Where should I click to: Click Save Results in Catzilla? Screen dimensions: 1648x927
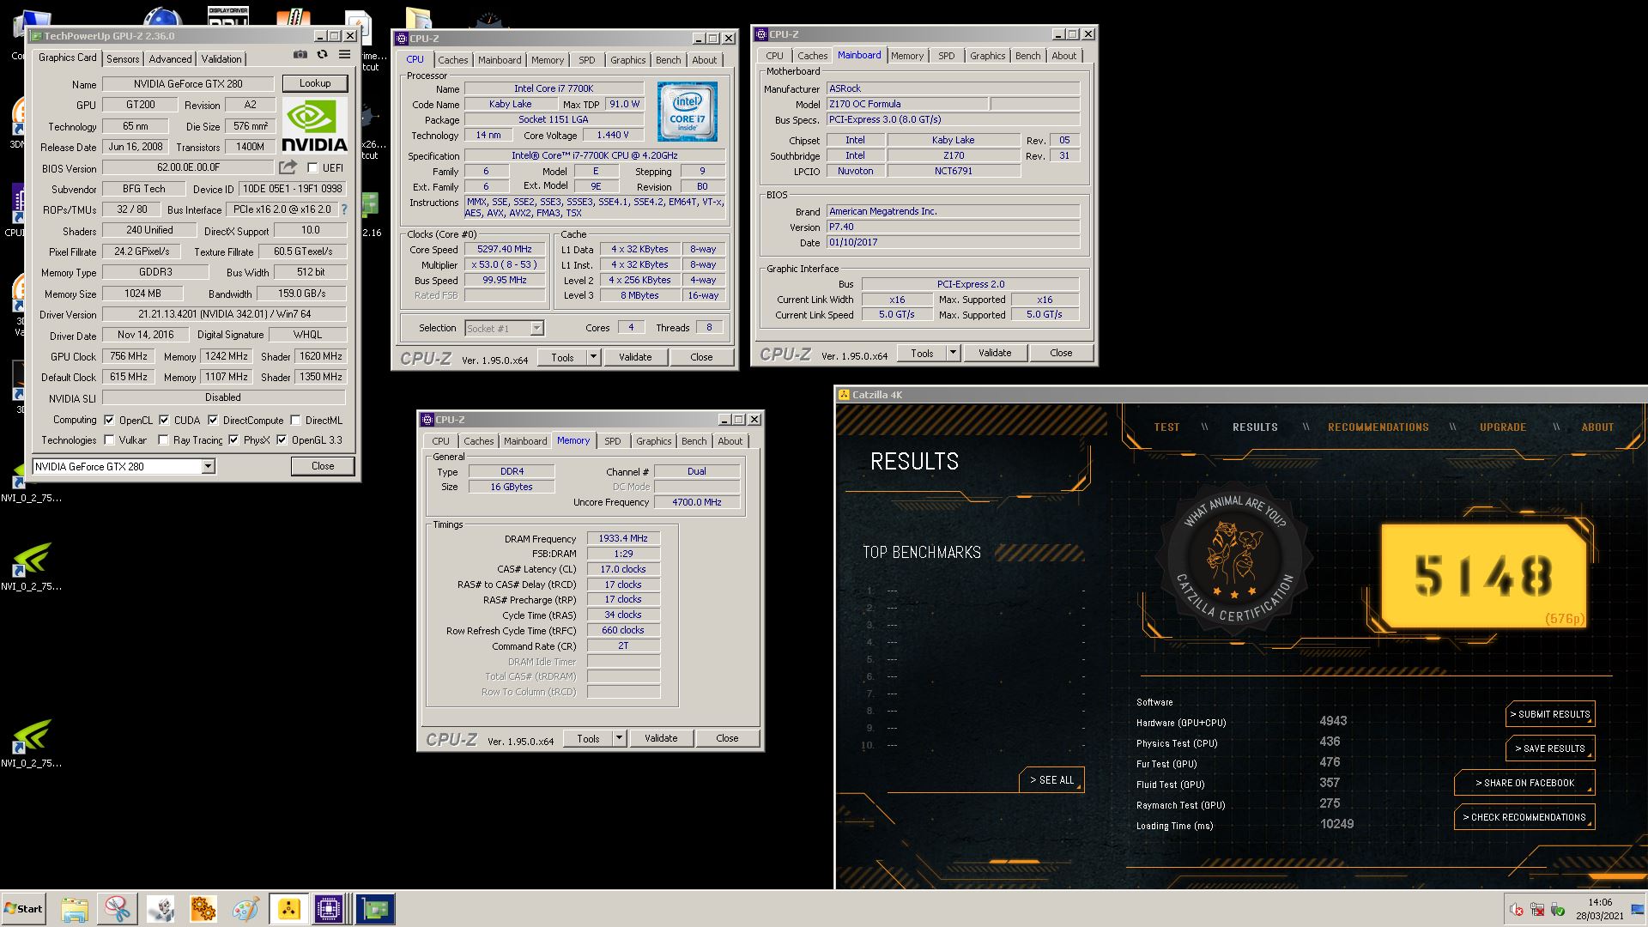(x=1551, y=748)
